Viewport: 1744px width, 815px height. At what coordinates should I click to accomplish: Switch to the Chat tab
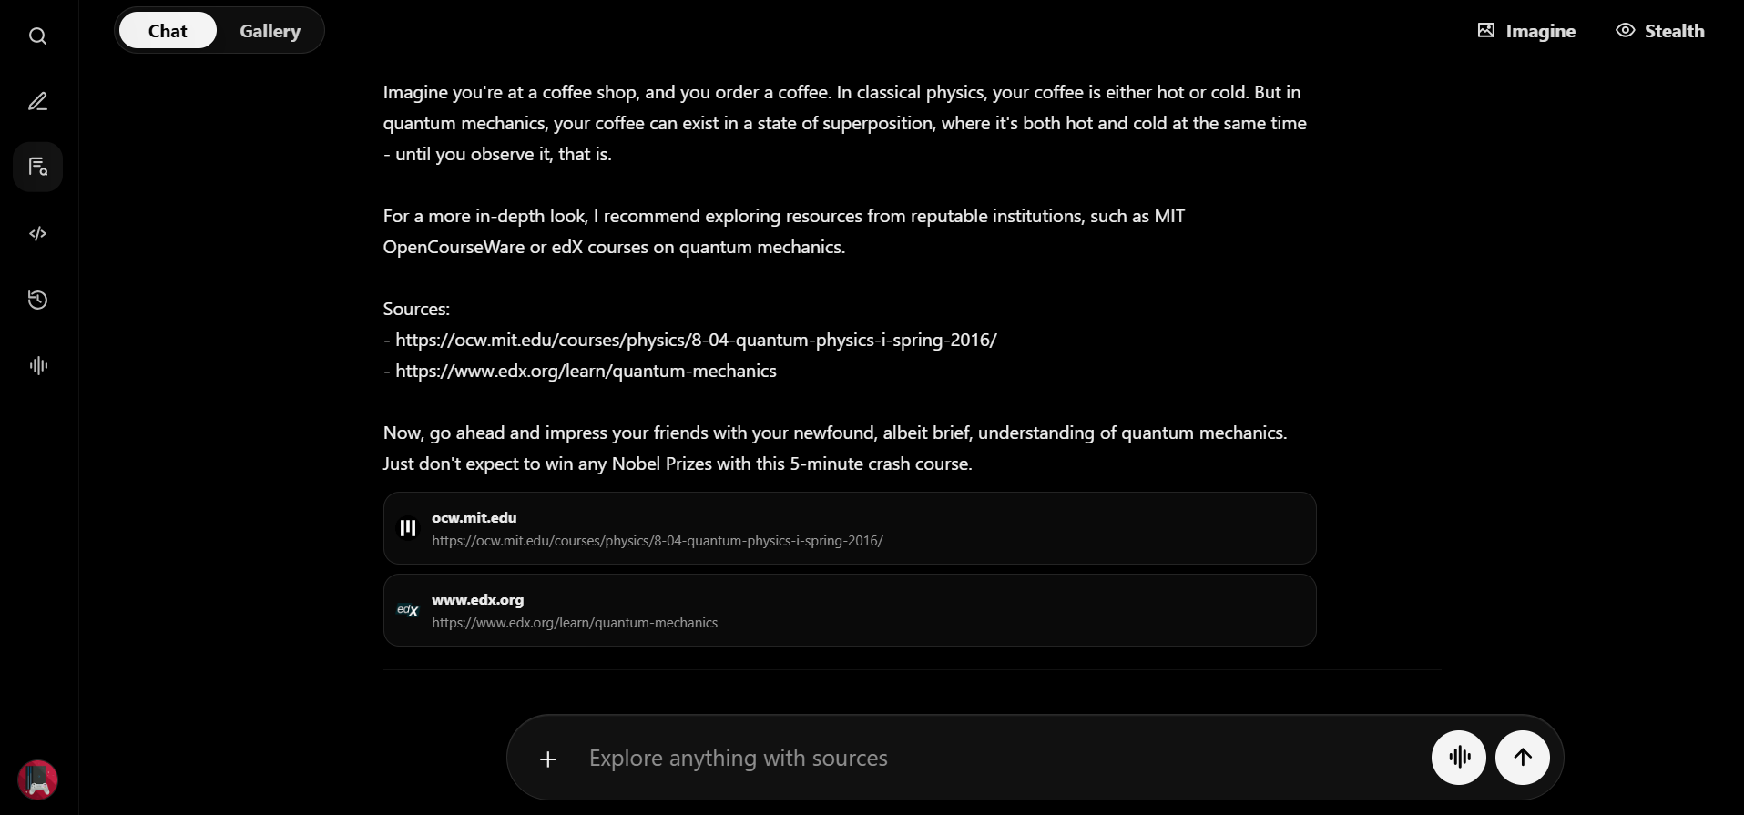[168, 31]
